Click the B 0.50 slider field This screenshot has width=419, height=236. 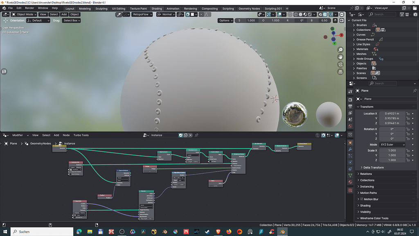pyautogui.click(x=319, y=20)
